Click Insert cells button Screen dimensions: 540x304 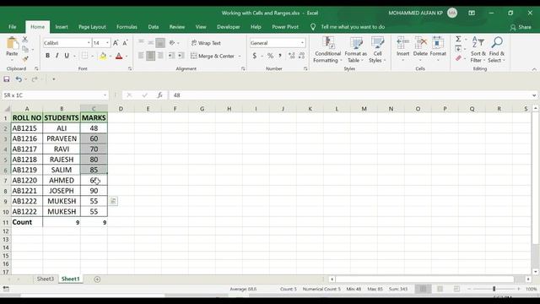(x=402, y=49)
